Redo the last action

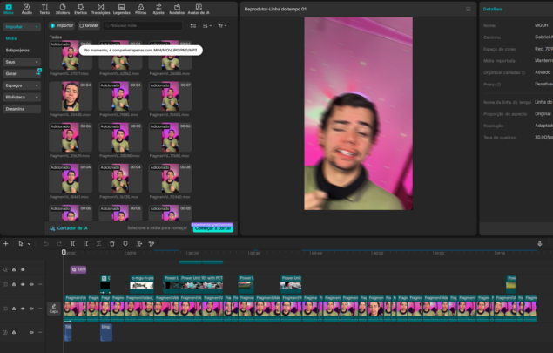coord(59,243)
